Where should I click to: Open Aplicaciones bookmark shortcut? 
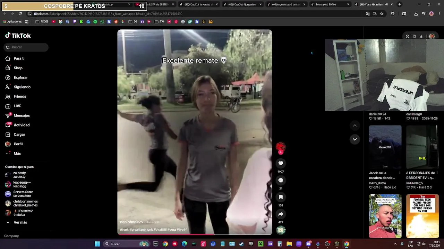coord(12,22)
